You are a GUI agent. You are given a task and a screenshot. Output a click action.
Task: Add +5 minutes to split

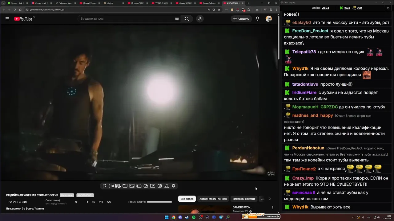tap(93, 202)
